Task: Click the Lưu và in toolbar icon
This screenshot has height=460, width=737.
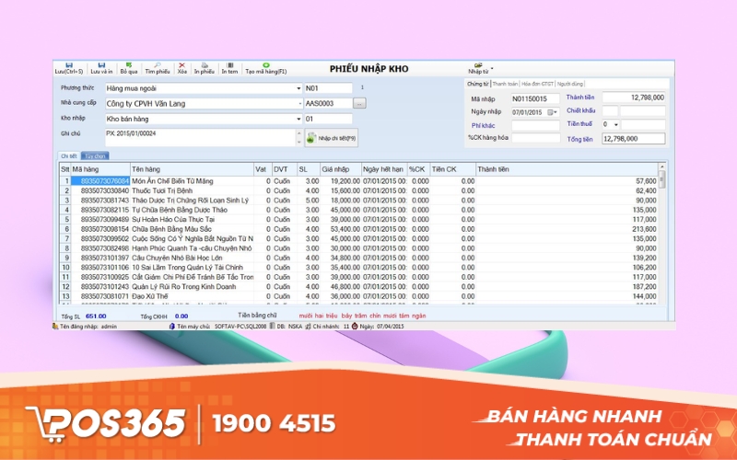Action: (x=101, y=68)
